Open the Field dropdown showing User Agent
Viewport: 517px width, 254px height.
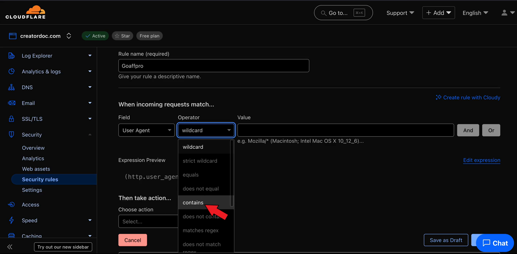coord(146,130)
